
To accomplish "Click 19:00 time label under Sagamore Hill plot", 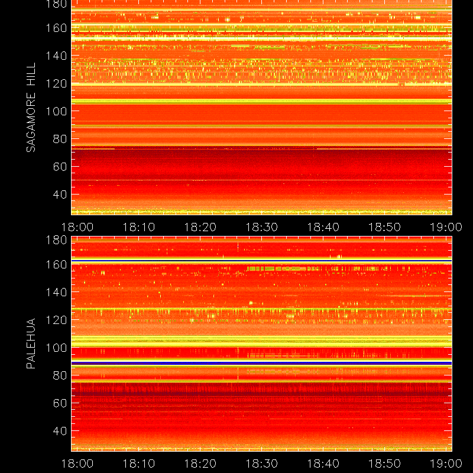I will tap(446, 227).
